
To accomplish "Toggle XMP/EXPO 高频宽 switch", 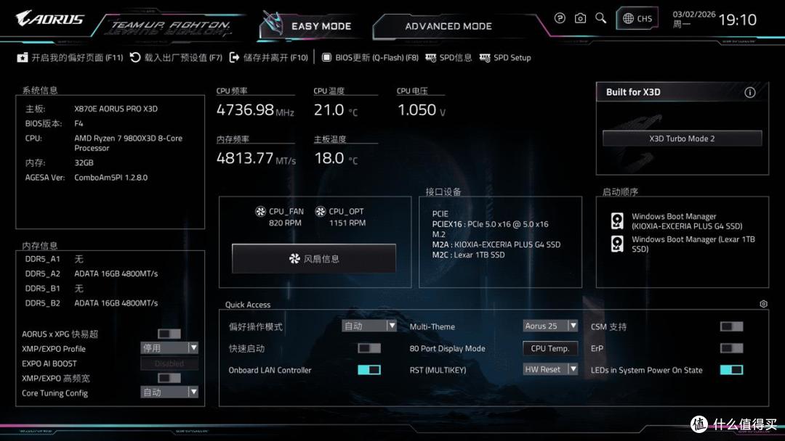I will 169,378.
